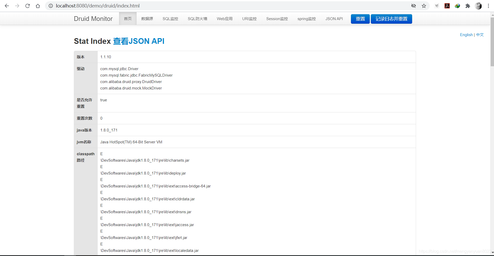Reload the page with the refresh icon

click(x=28, y=6)
